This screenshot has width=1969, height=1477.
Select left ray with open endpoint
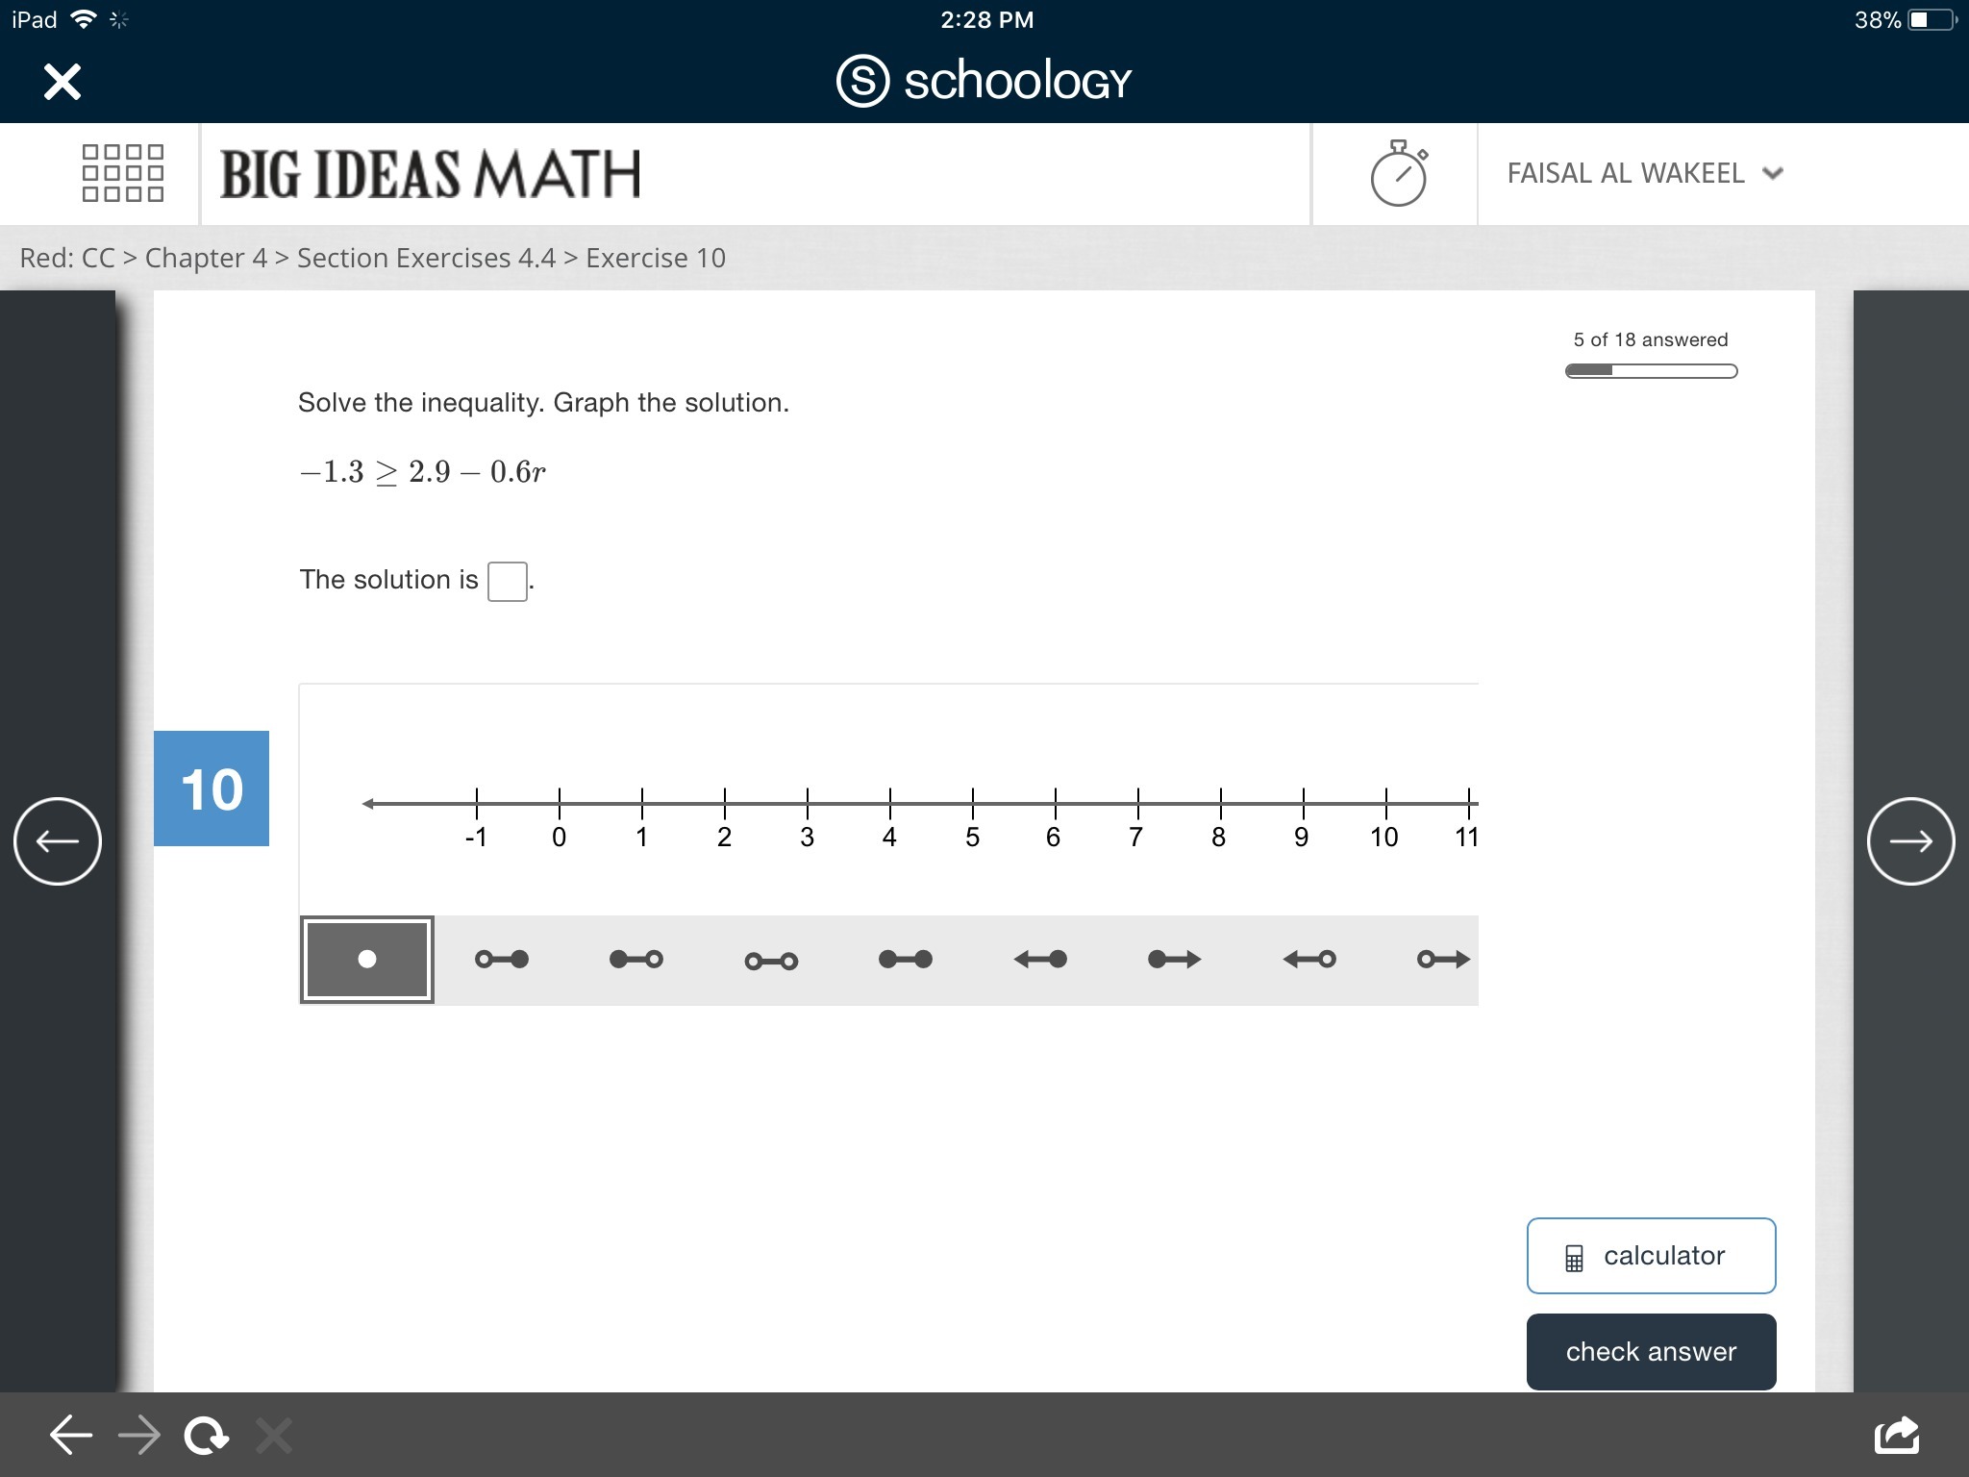click(1309, 959)
